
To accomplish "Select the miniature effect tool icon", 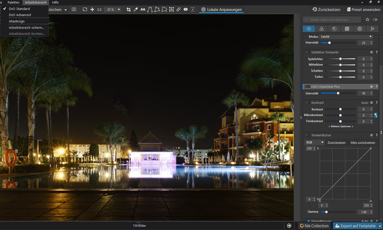I will (193, 9).
